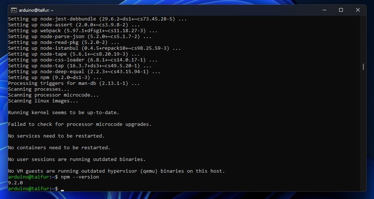The width and height of the screenshot is (374, 199).
Task: Click the 'No VM guests are running' line
Action: 116,171
